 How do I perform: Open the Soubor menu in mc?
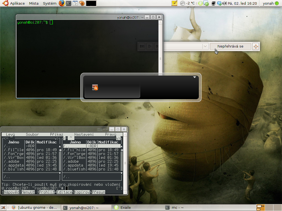point(32,134)
